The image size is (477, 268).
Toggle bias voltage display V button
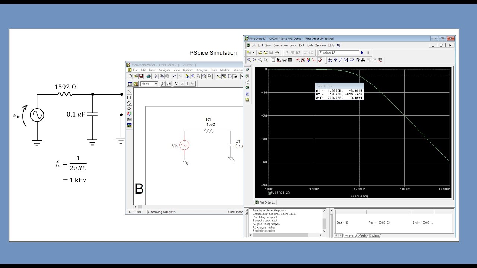176,84
